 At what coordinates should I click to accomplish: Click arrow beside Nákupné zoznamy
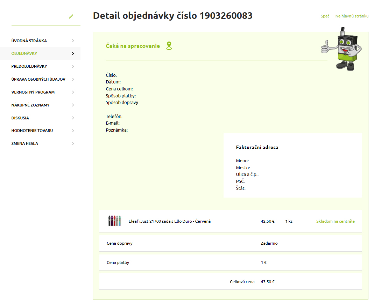pos(73,105)
